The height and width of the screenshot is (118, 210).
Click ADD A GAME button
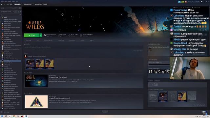tap(5, 112)
